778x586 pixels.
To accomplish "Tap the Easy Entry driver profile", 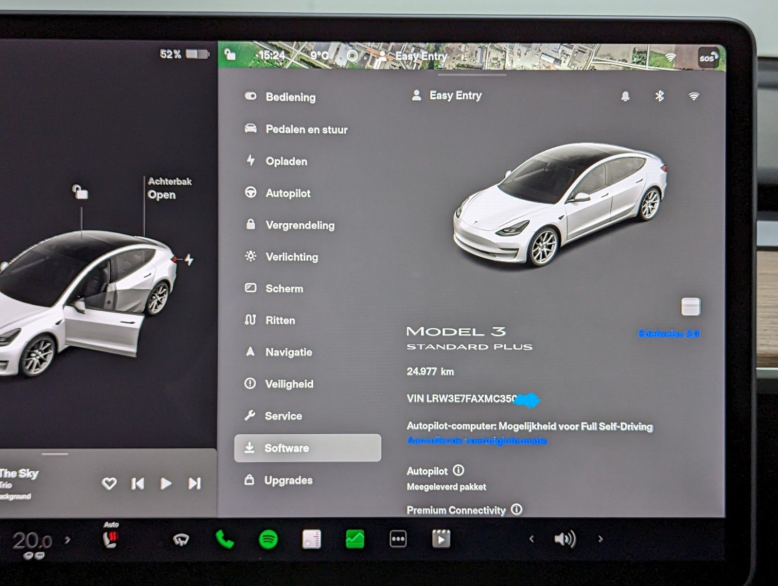I will tap(447, 95).
